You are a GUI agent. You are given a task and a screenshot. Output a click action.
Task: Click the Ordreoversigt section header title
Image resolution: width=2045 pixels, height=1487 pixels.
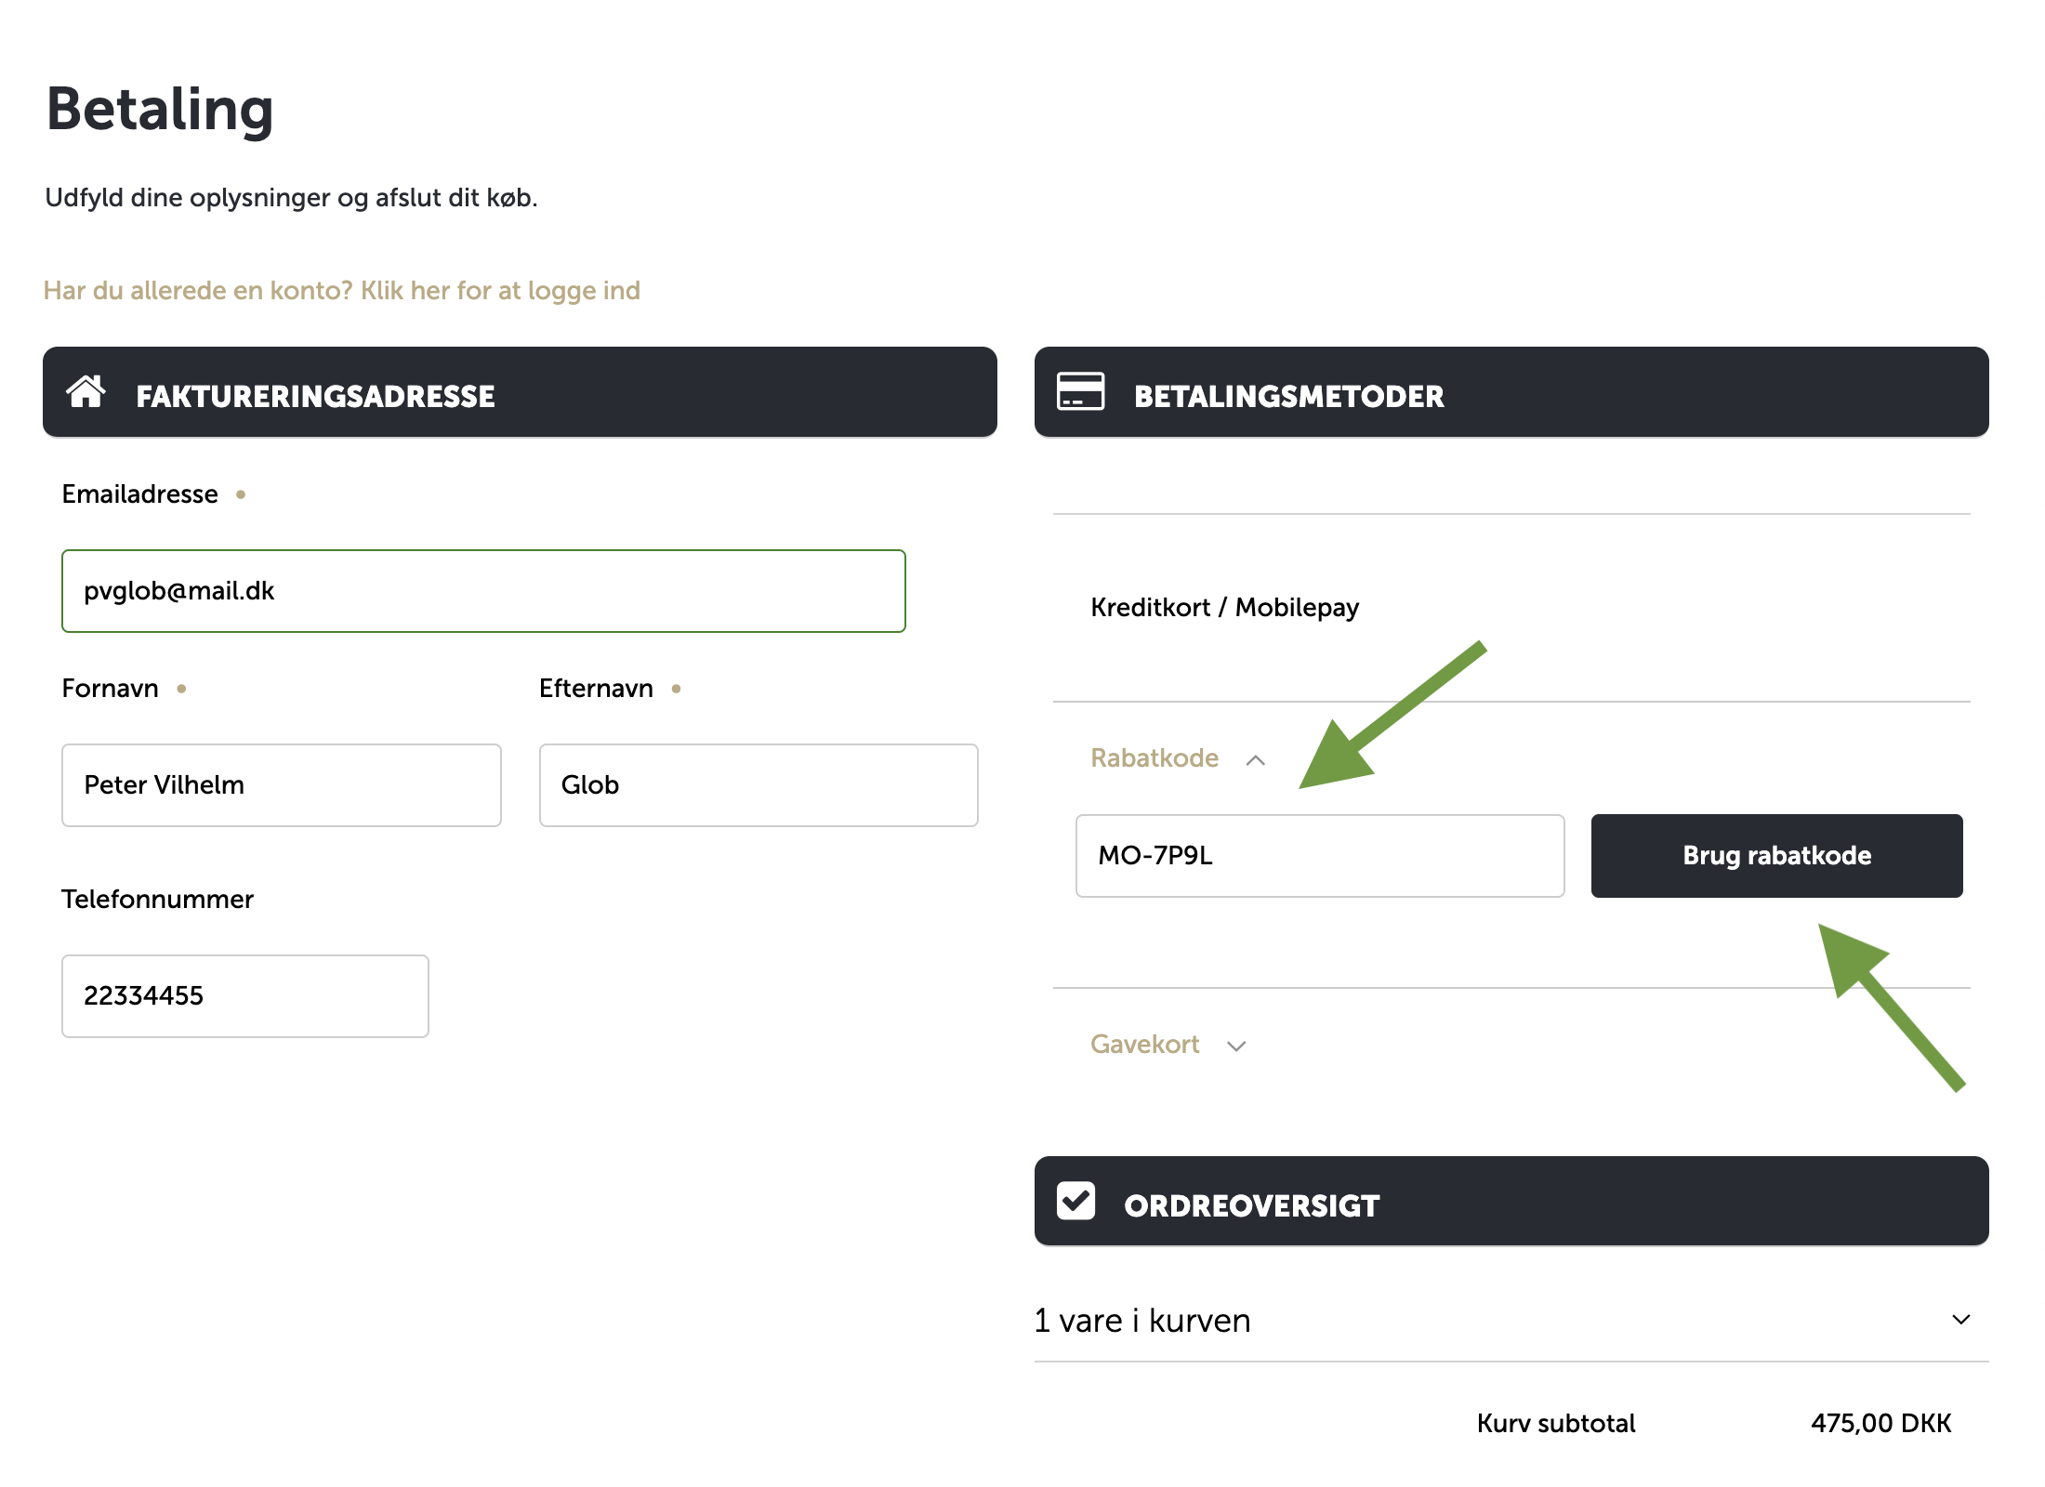pyautogui.click(x=1251, y=1205)
